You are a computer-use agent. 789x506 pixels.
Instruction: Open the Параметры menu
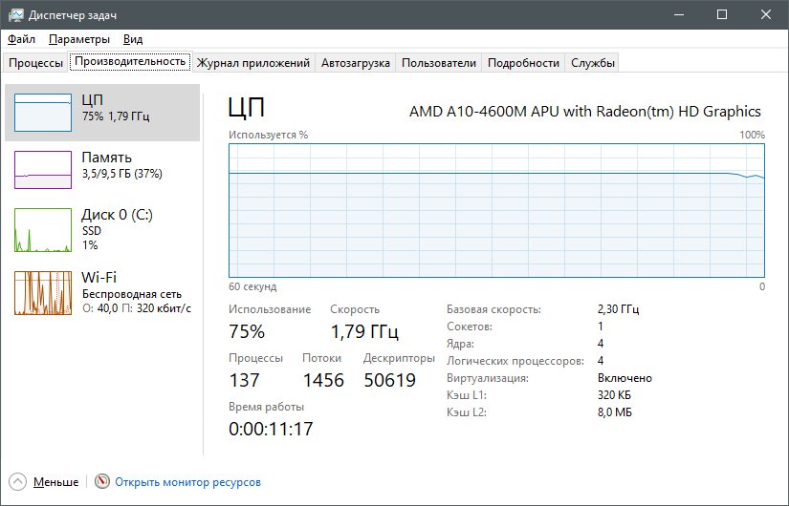point(79,39)
